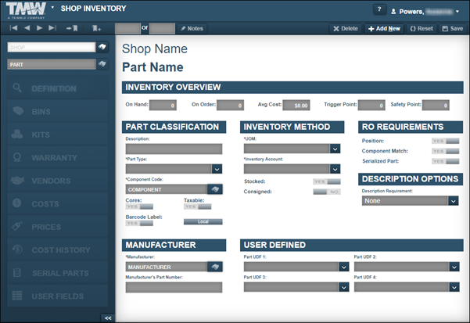470x323 pixels.
Task: Open the TMW module dropdown arrow
Action: click(x=52, y=7)
